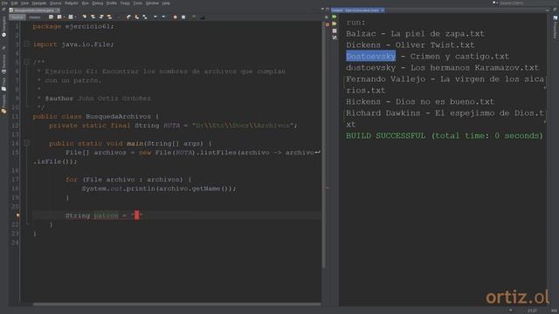Toggle Bookmark icon in editor toolbar

145,17
